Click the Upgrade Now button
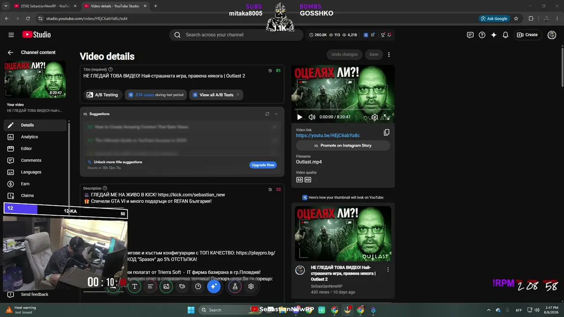 263,165
